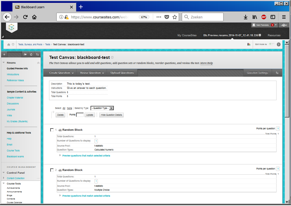
Task: Click the Delete button
Action: 60,115
